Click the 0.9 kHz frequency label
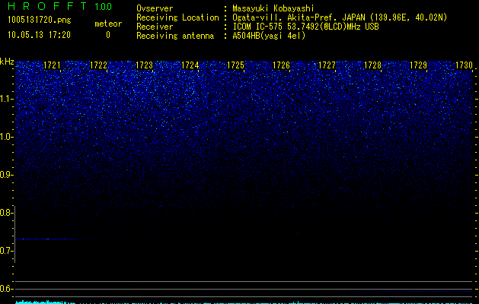 point(5,175)
